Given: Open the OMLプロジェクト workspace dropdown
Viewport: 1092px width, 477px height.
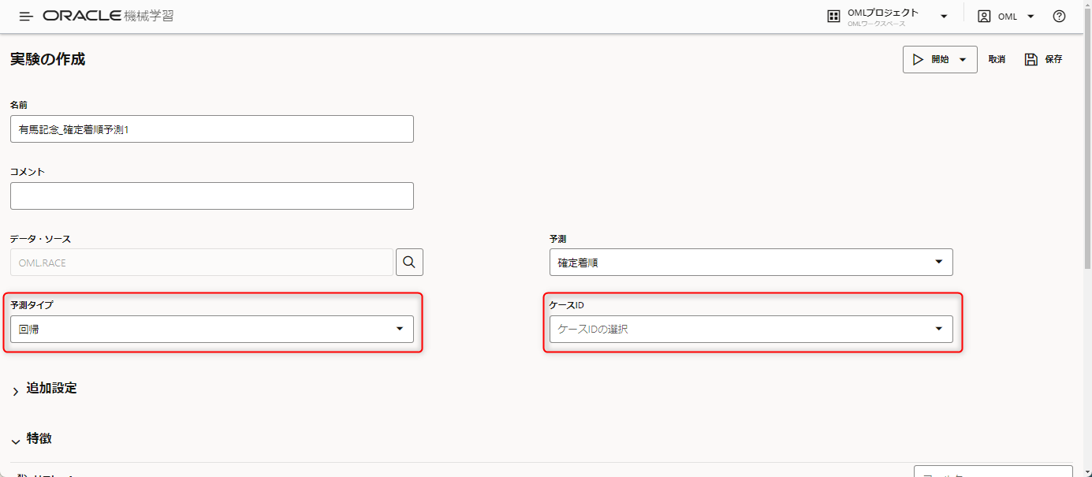Looking at the screenshot, I should [944, 17].
